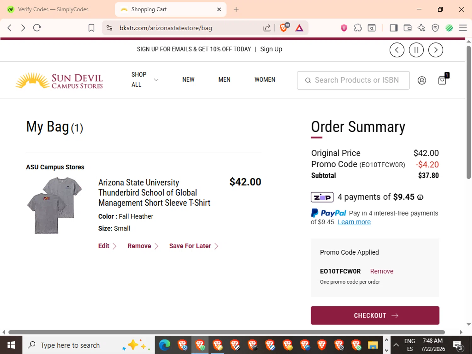Open the MEN menu category
The width and height of the screenshot is (472, 354).
pyautogui.click(x=224, y=80)
